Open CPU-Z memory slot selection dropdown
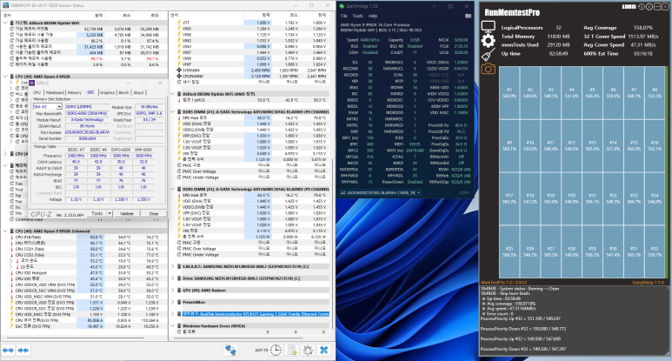The width and height of the screenshot is (672, 361). click(x=59, y=107)
